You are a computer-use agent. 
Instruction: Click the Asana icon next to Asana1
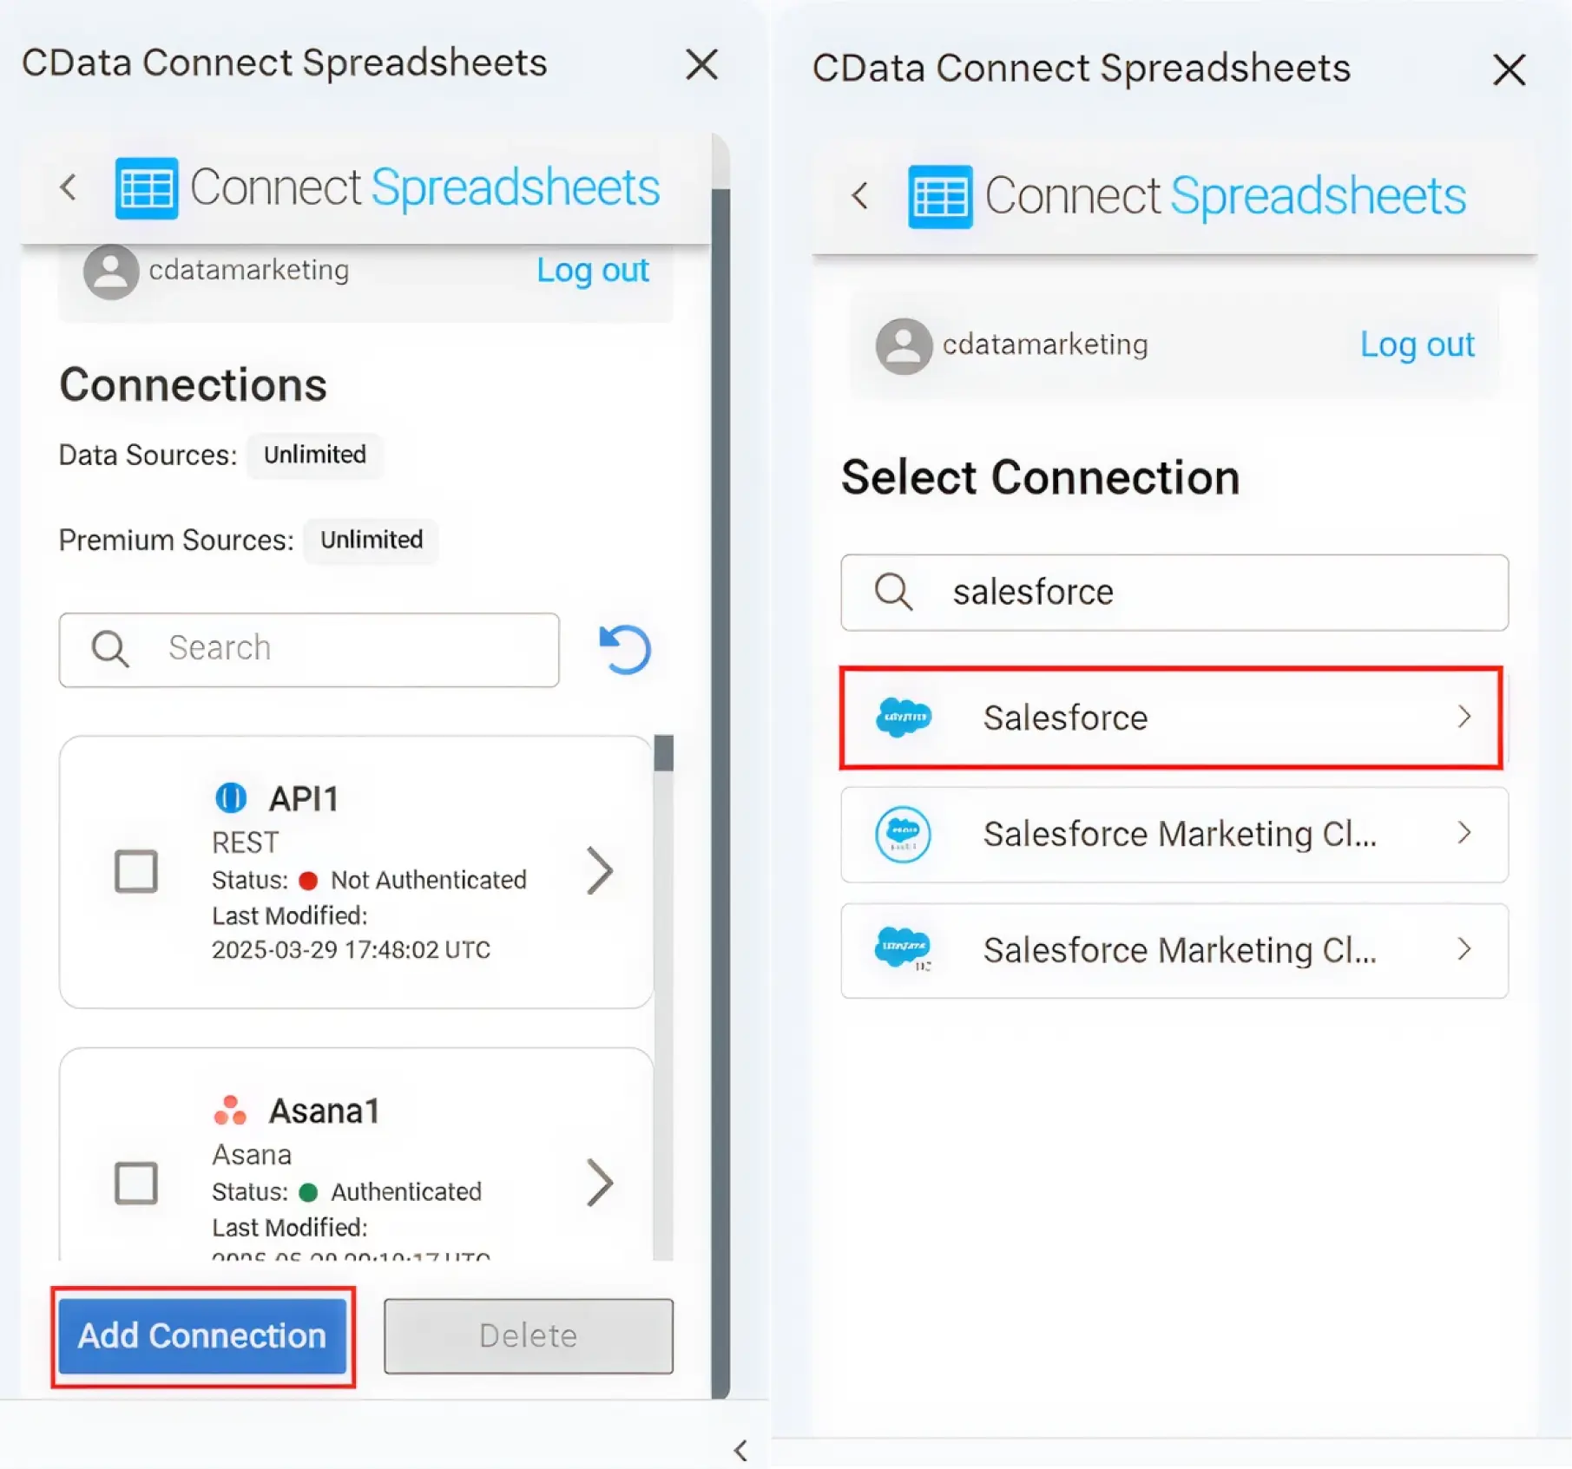coord(230,1108)
